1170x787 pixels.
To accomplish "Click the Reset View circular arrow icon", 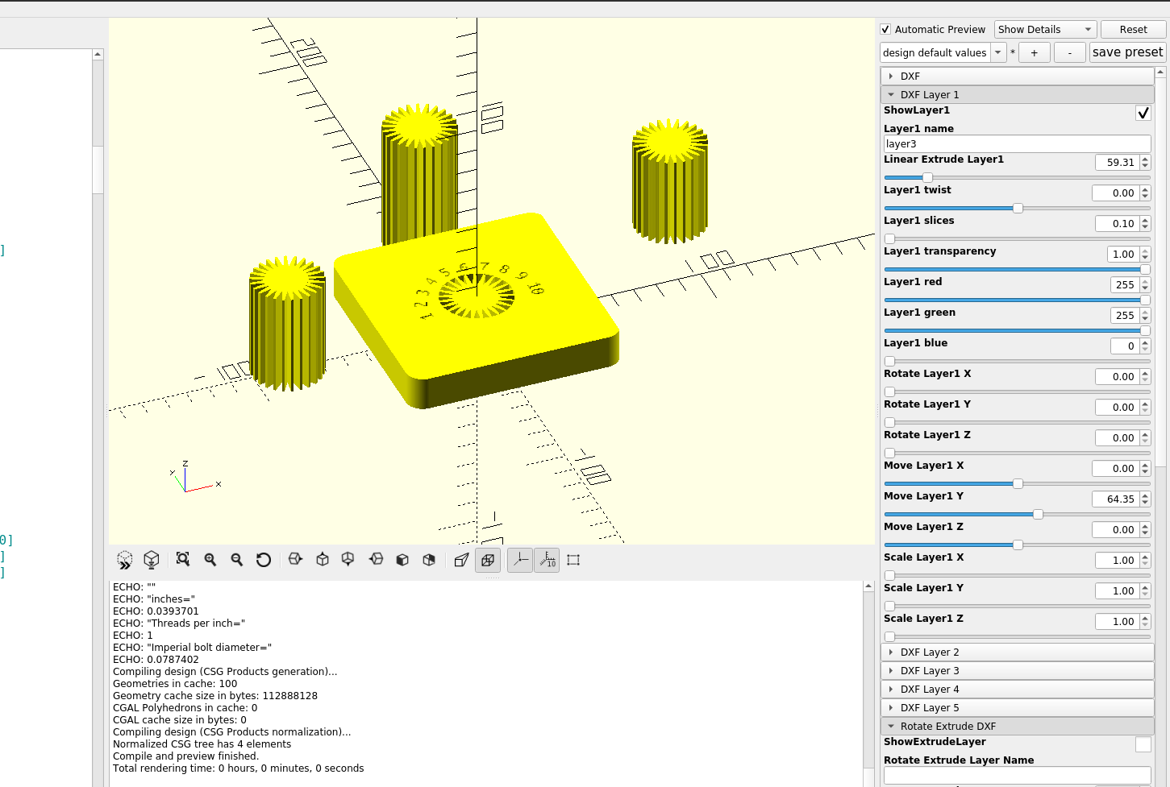I will (x=264, y=560).
